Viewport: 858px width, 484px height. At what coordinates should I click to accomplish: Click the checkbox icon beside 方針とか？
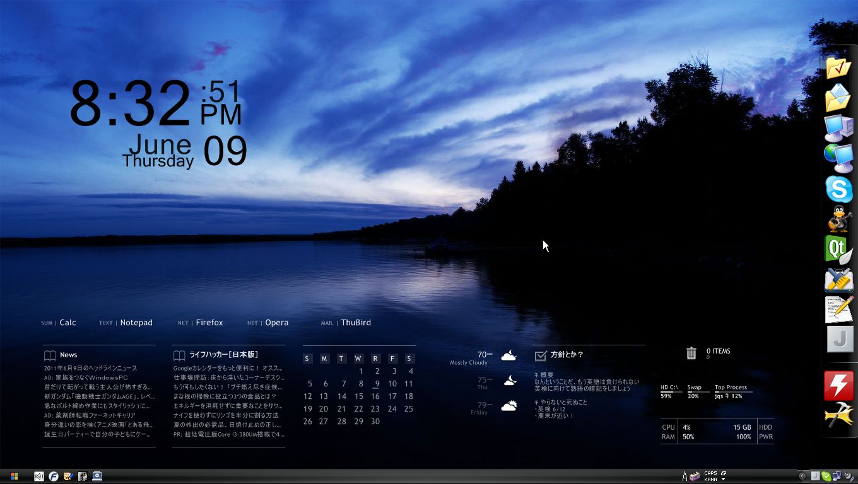point(540,355)
